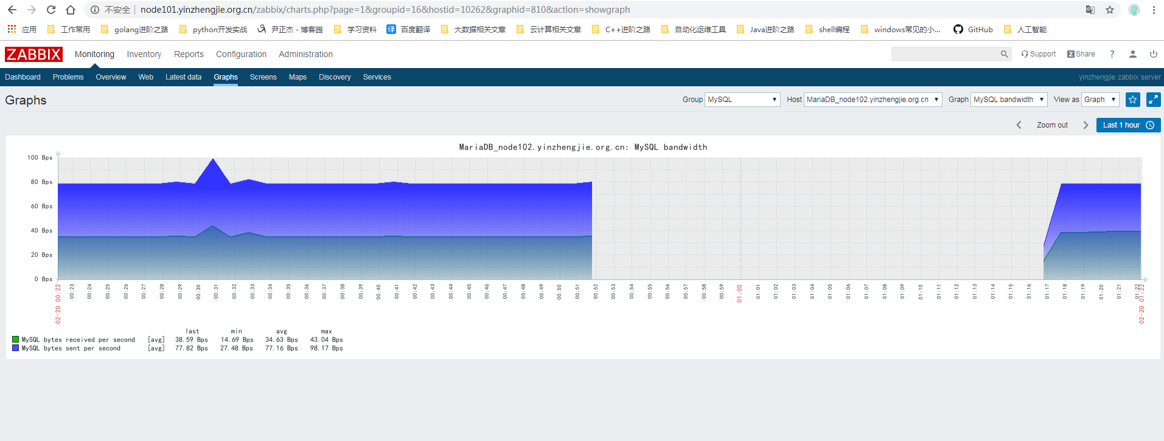Open the Monitoring main menu
This screenshot has width=1164, height=441.
94,54
